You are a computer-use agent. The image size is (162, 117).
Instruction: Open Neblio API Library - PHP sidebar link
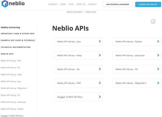pyautogui.click(x=11, y=61)
